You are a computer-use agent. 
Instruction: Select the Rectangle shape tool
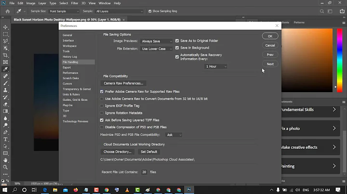pos(5,153)
